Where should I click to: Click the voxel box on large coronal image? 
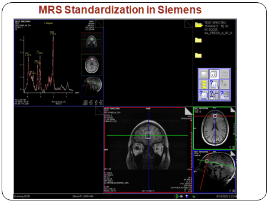(x=148, y=135)
